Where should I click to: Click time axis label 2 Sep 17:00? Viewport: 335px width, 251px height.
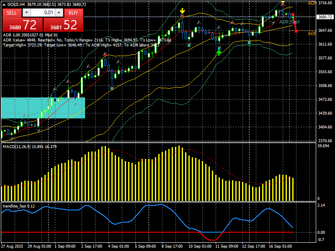point(92,246)
